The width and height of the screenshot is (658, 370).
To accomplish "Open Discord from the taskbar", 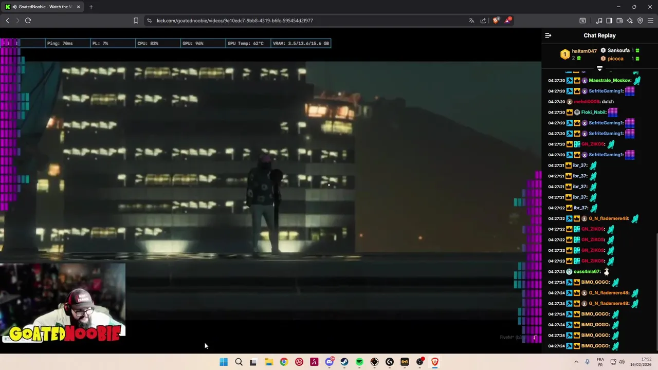I will [329, 362].
